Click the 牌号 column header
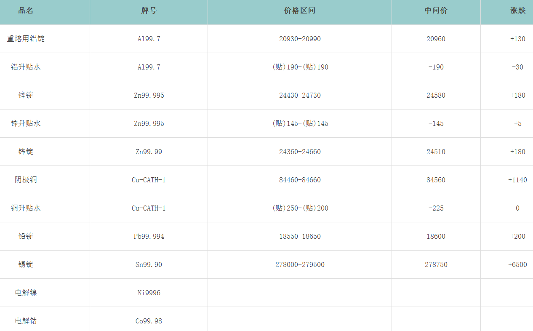This screenshot has height=331, width=533. click(x=149, y=11)
